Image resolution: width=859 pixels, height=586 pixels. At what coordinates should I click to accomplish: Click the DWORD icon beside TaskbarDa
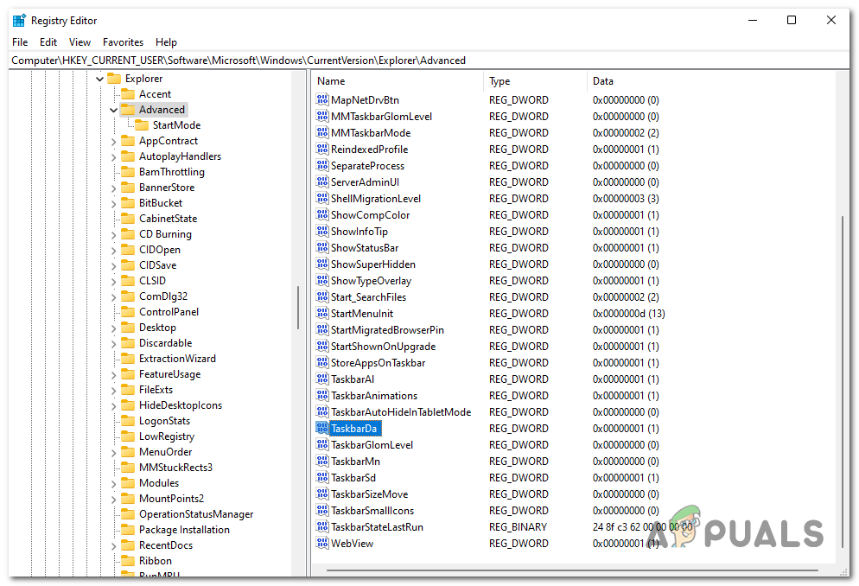[x=322, y=429]
